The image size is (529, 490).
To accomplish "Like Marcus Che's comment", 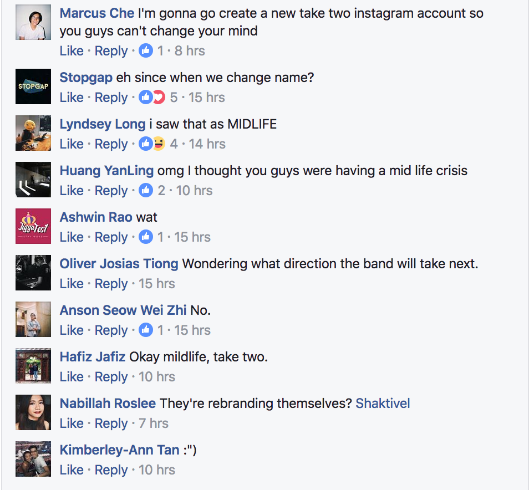I will coord(72,51).
